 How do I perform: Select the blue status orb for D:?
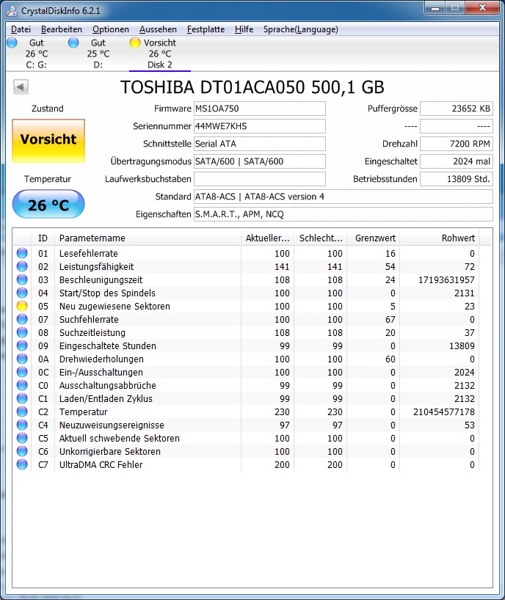coord(73,43)
